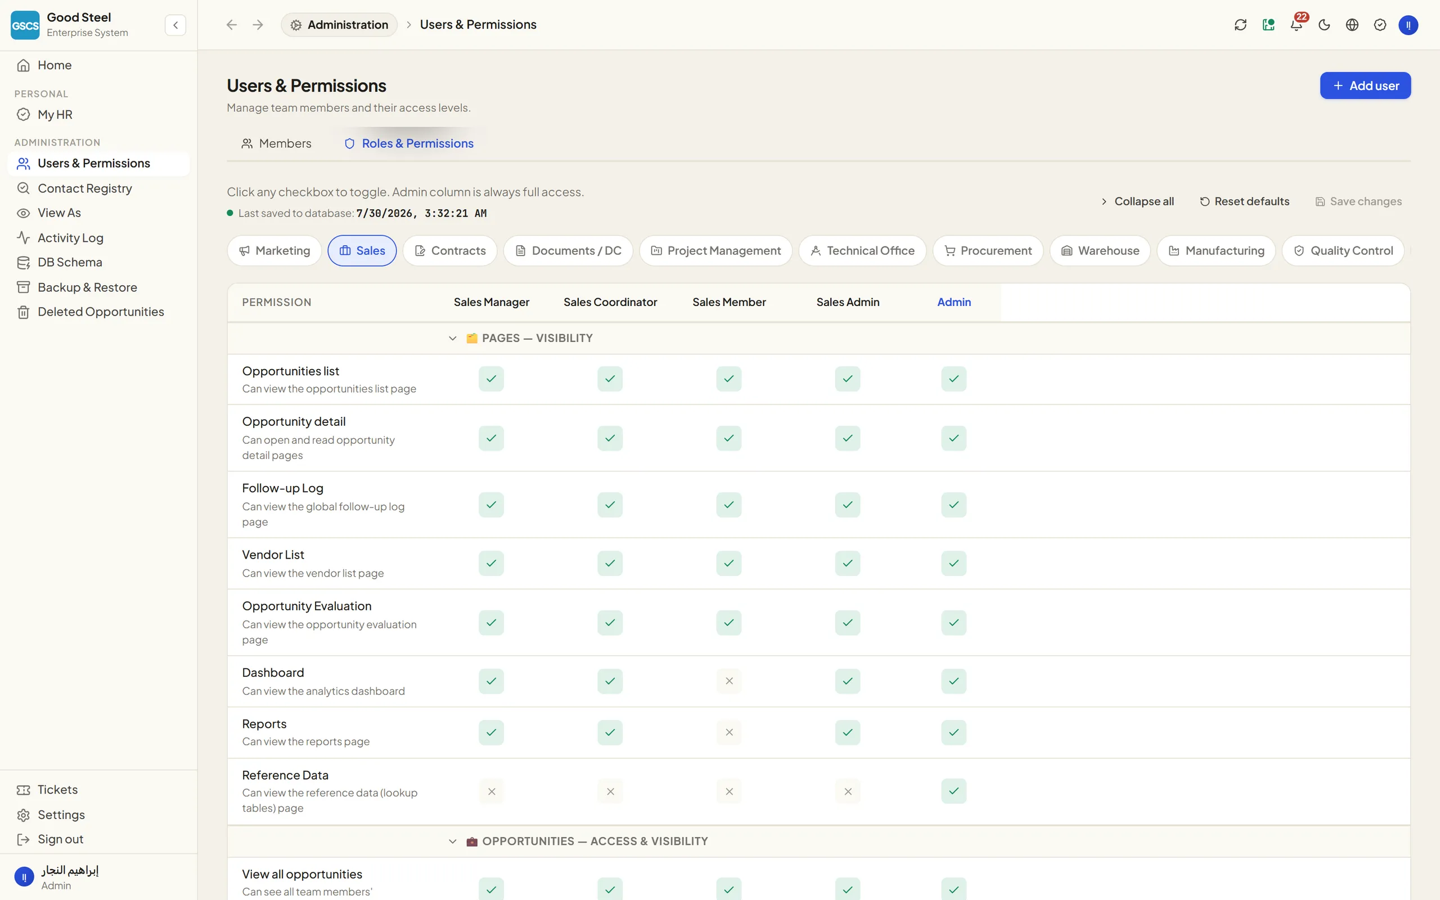Click Reset defaults label

point(1252,202)
